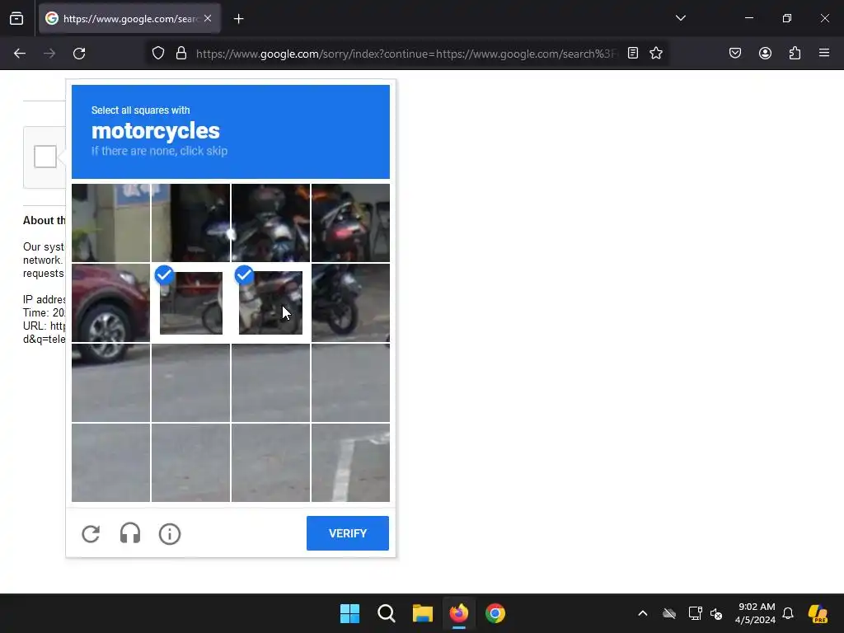Click the VERIFY button

click(348, 533)
